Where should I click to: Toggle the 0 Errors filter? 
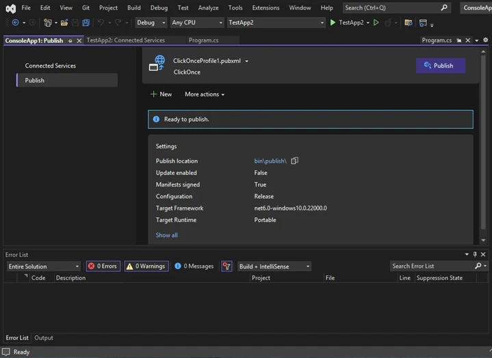point(103,266)
